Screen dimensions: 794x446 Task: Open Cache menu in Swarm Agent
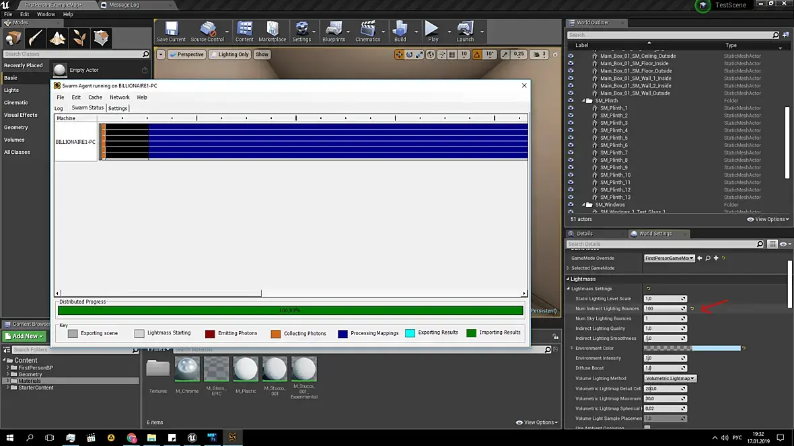click(95, 97)
